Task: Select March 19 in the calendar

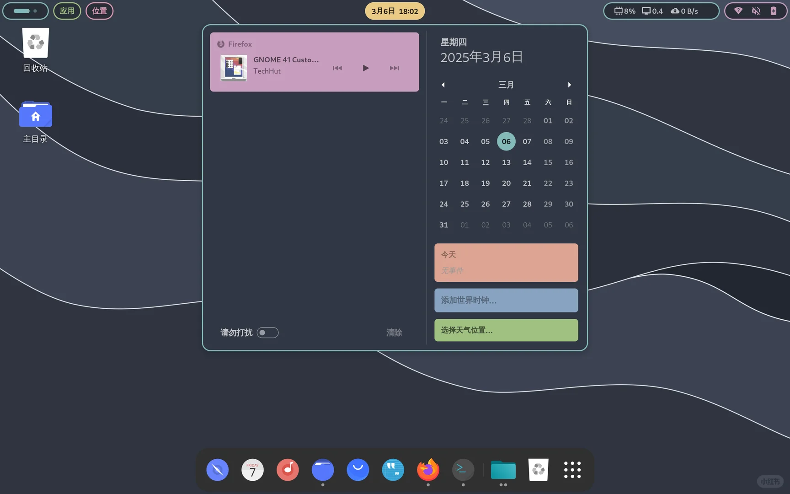Action: click(x=486, y=183)
